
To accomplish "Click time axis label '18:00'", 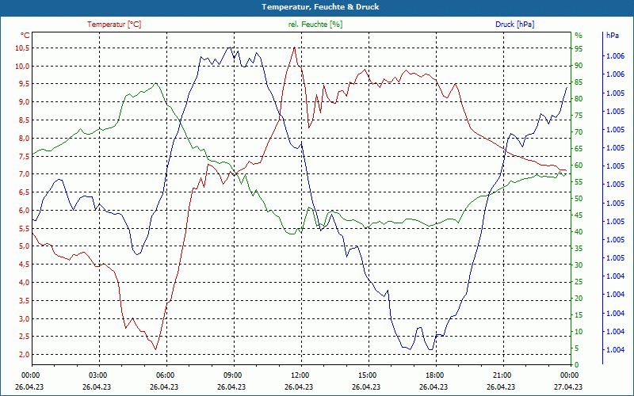I will 434,375.
